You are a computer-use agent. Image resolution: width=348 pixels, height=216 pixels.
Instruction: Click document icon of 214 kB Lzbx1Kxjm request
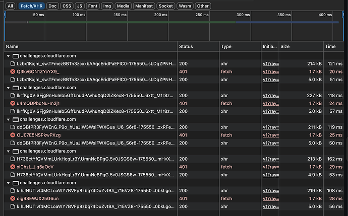(13, 64)
